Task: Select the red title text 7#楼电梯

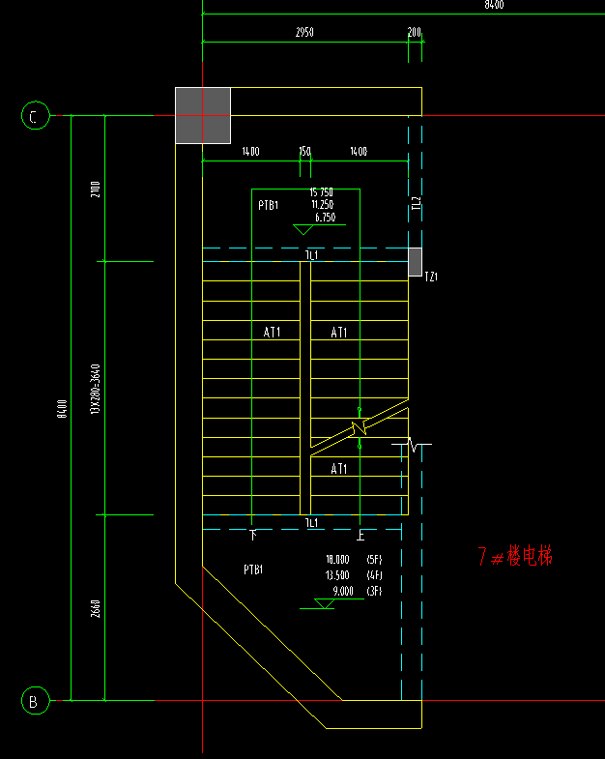Action: point(515,556)
